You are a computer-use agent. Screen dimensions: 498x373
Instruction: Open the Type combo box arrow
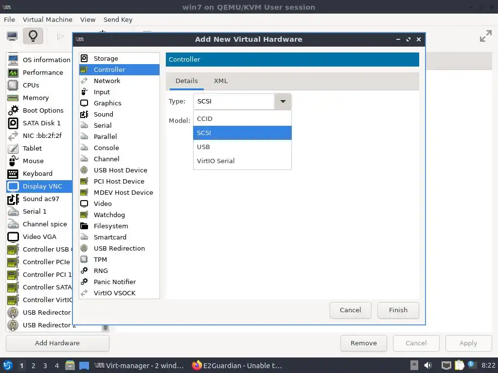click(x=283, y=102)
